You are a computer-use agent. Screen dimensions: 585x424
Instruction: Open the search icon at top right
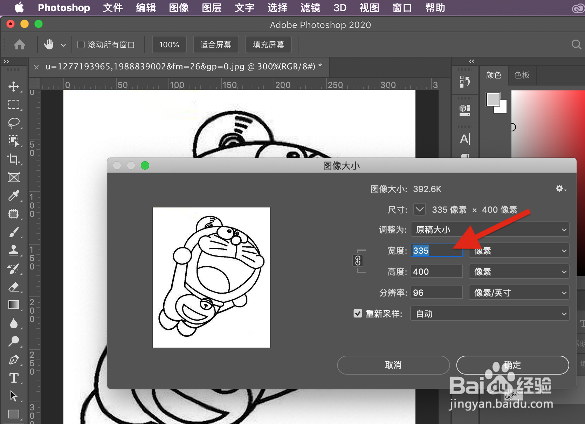click(576, 45)
